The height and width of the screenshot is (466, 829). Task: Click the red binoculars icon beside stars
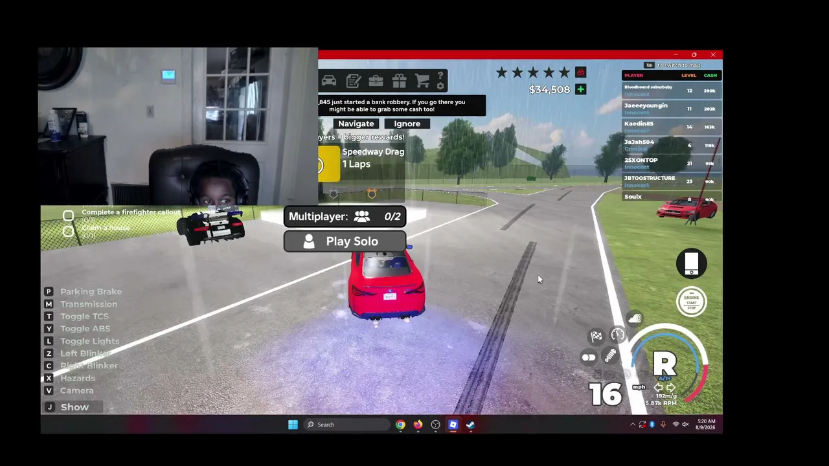(x=580, y=72)
